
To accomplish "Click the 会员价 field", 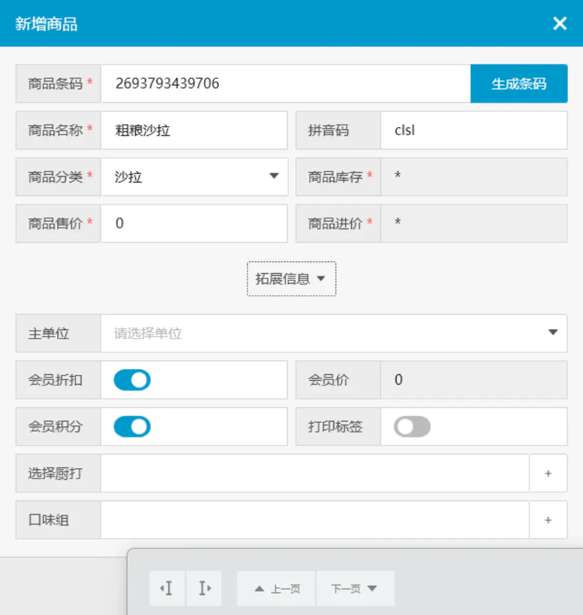I will click(x=474, y=380).
